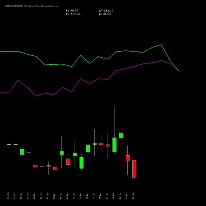Click the 07 Apr date label
The width and height of the screenshot is (206, 206).
[x=54, y=197]
